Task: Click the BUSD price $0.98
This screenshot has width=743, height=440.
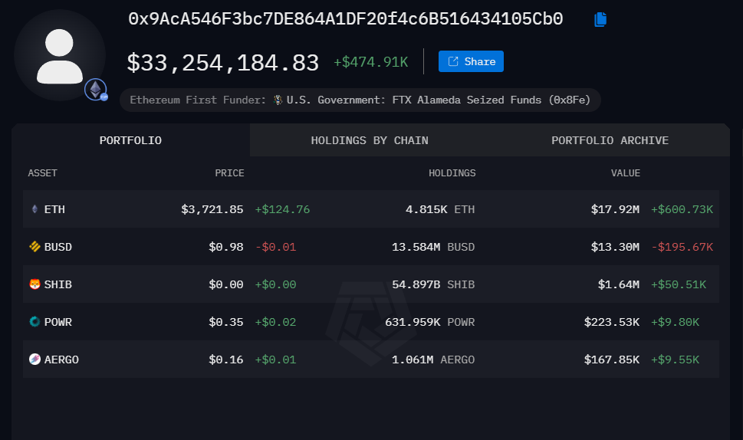Action: click(x=226, y=247)
